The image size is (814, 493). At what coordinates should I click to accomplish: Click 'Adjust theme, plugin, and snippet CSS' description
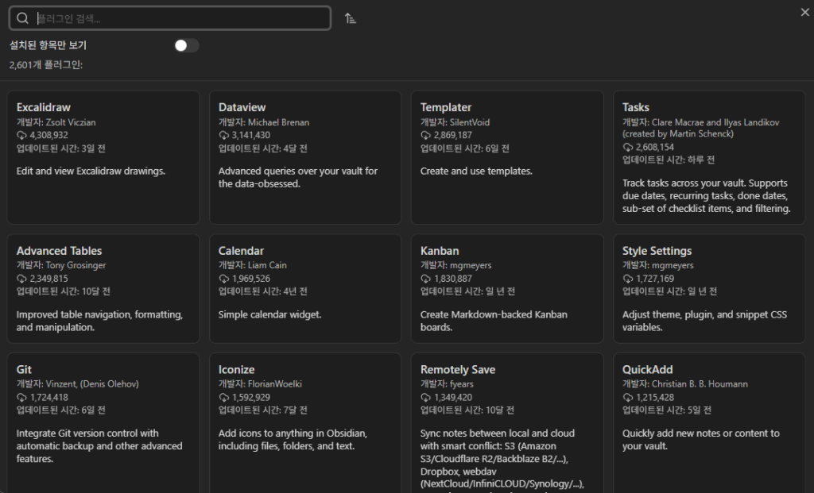click(x=704, y=321)
